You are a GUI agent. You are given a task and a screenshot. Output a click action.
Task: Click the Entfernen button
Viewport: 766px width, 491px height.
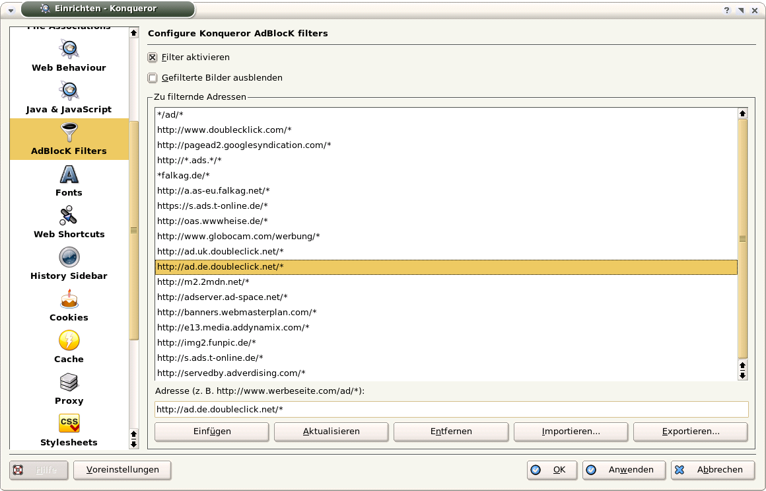(451, 432)
